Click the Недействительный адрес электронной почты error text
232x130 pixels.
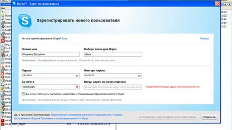point(173,87)
